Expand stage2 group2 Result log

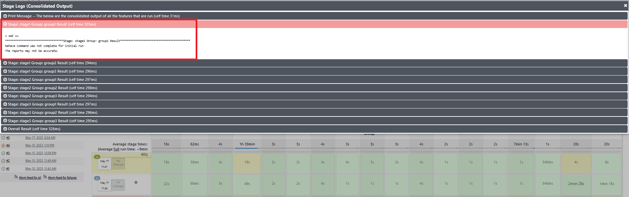click(x=314, y=88)
